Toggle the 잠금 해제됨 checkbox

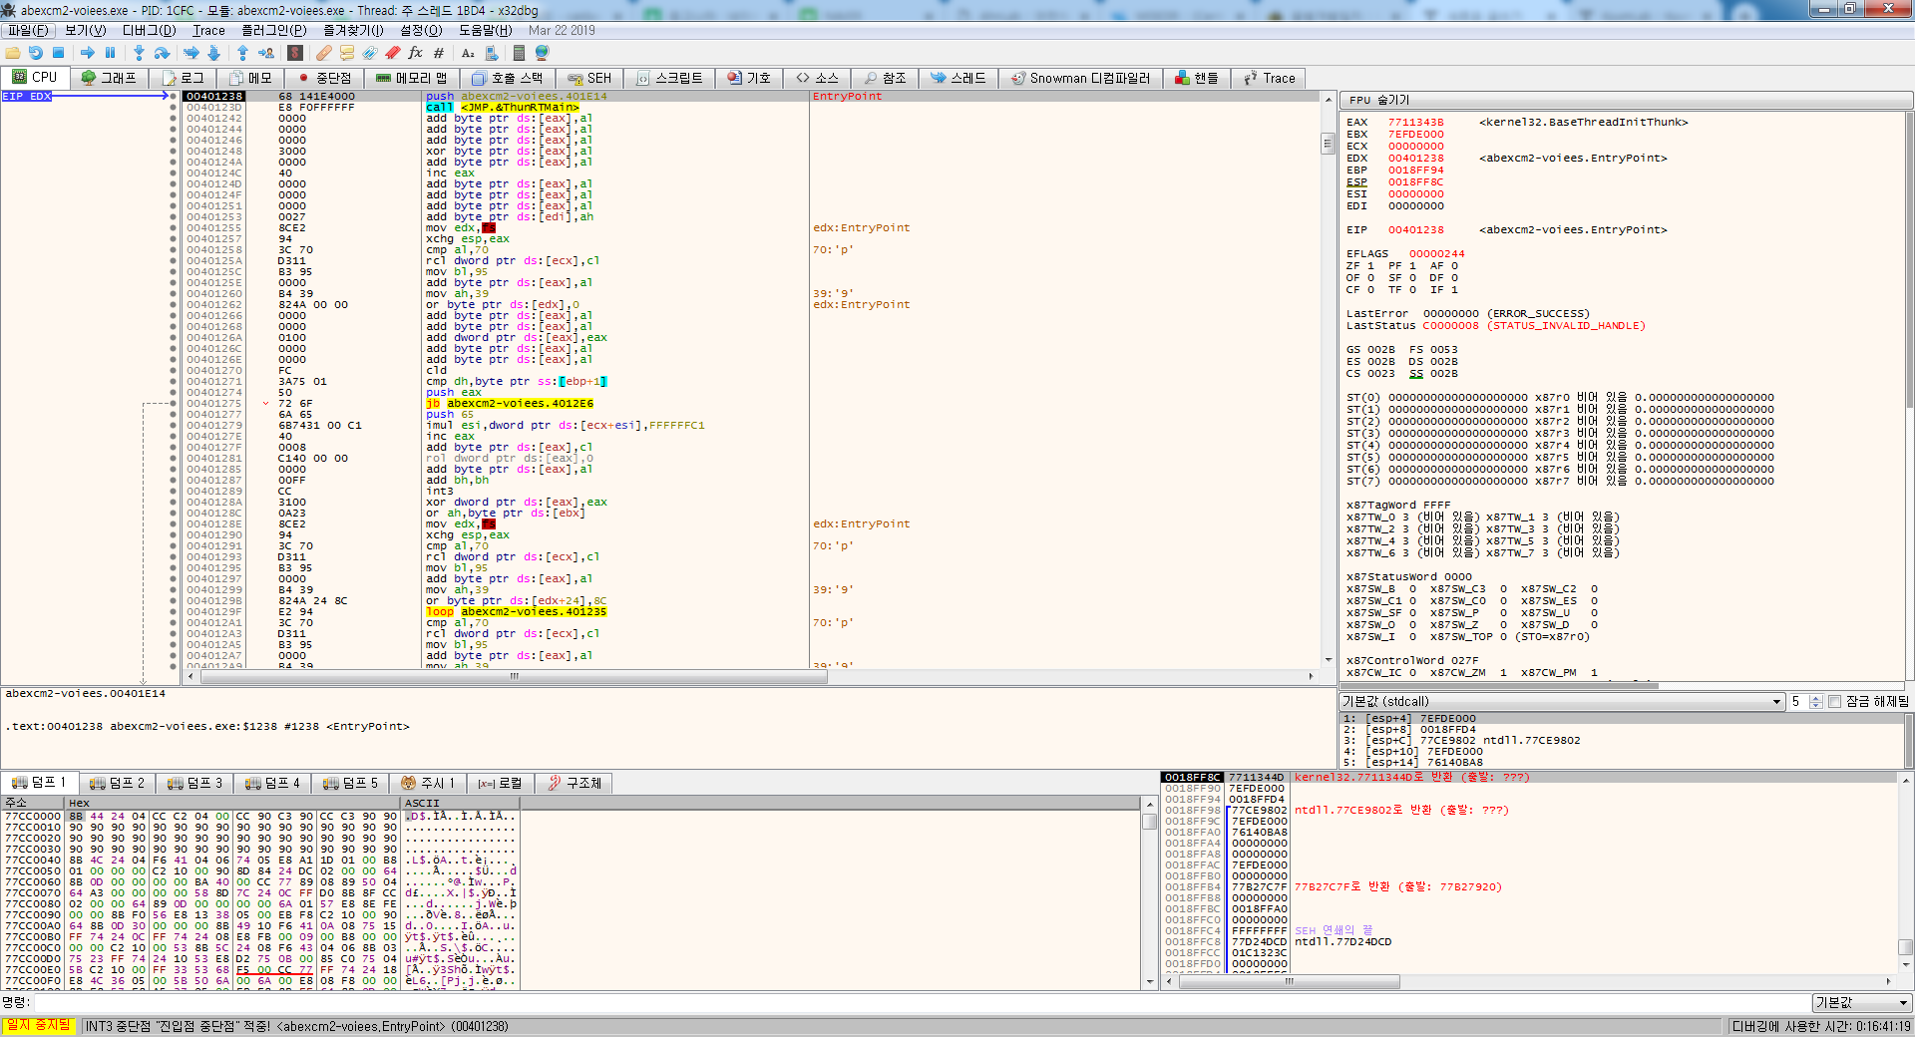pyautogui.click(x=1834, y=701)
